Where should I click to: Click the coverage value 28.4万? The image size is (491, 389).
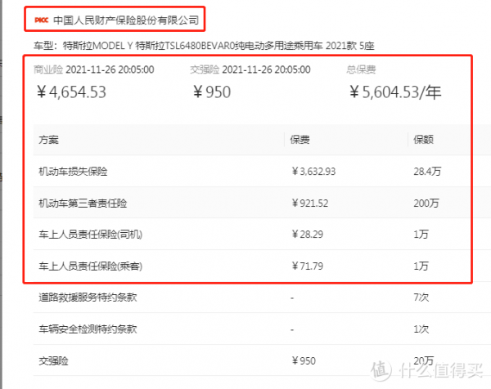[427, 172]
